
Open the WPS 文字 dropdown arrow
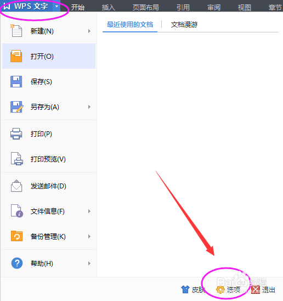[x=56, y=7]
